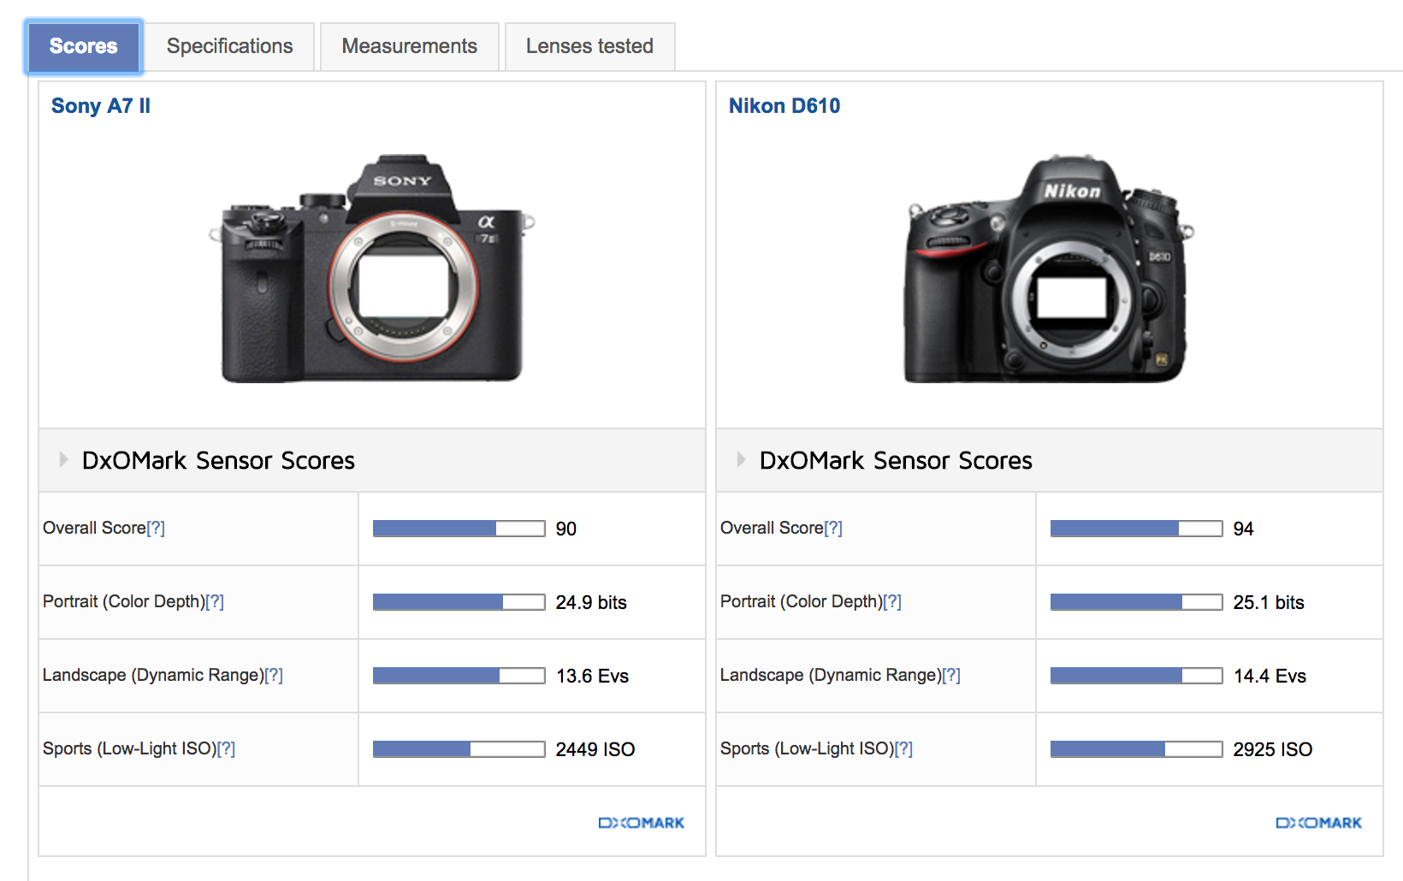
Task: Expand Nikon D610 DxOMark Sensor Scores
Action: pyautogui.click(x=741, y=460)
